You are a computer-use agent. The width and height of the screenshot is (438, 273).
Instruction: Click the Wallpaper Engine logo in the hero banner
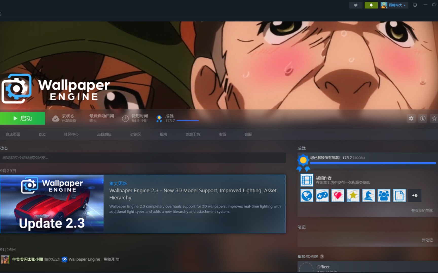(x=56, y=89)
